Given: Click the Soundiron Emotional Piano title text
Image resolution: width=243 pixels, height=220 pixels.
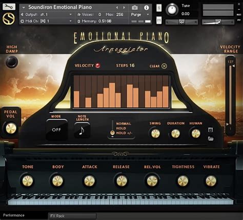Looking at the screenshot, I should coord(60,7).
